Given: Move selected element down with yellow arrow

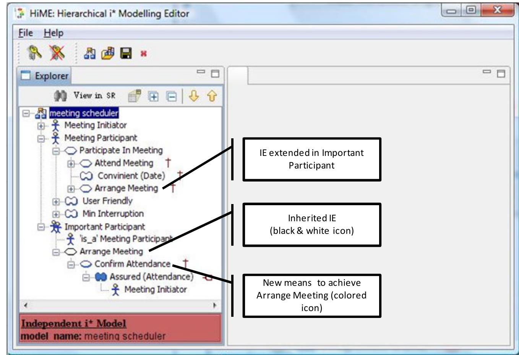Looking at the screenshot, I should click(194, 96).
